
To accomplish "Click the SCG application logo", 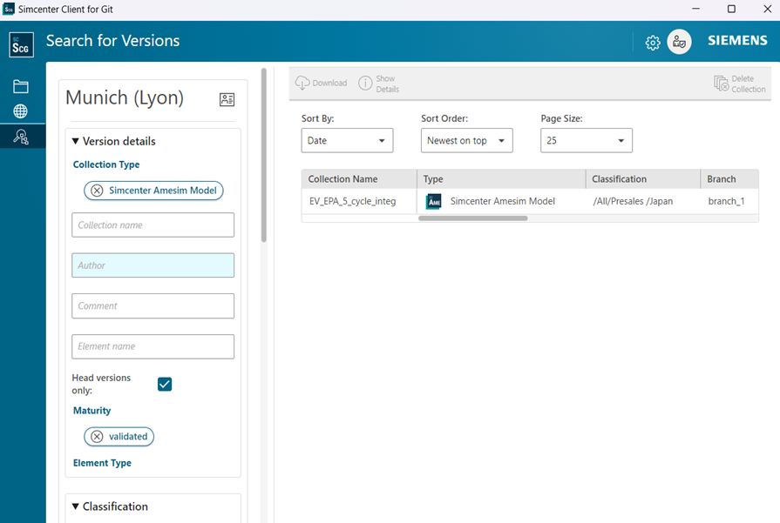I will tap(22, 44).
